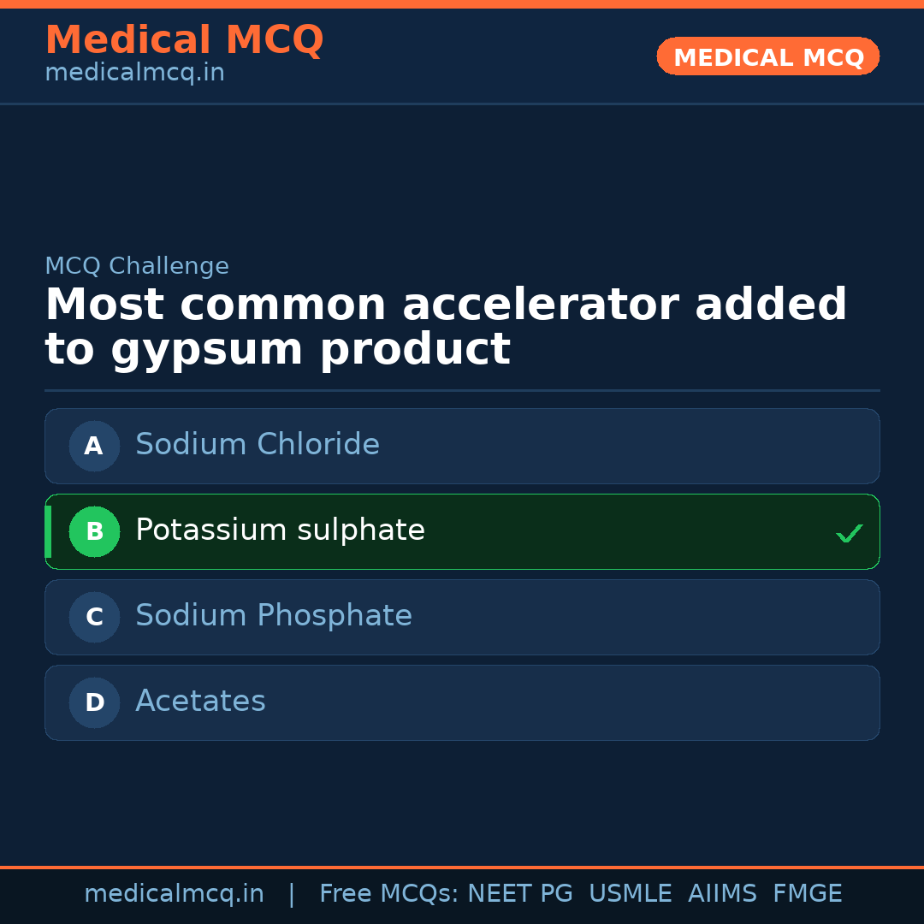924x924 pixels.
Task: Click the green B circle icon
Action: click(94, 531)
